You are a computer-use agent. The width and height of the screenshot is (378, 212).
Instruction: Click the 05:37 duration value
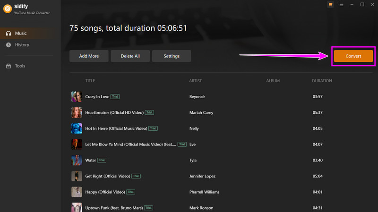pyautogui.click(x=318, y=112)
